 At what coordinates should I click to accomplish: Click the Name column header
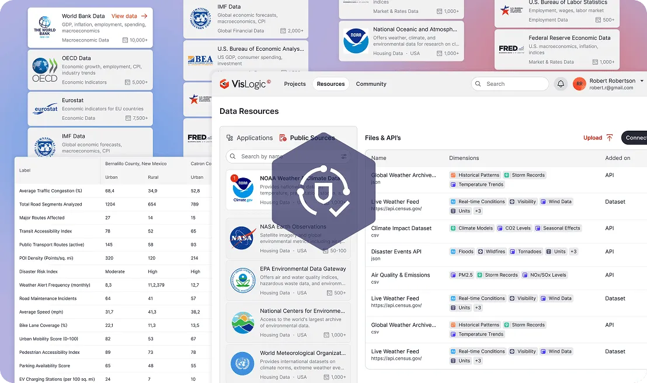click(378, 158)
